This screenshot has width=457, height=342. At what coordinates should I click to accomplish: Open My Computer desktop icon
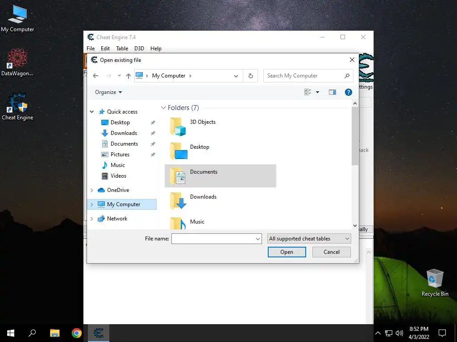point(17,18)
